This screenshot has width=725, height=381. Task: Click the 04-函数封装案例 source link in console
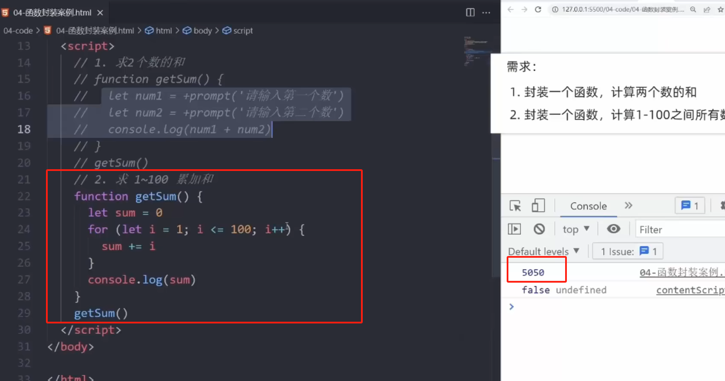pyautogui.click(x=682, y=272)
